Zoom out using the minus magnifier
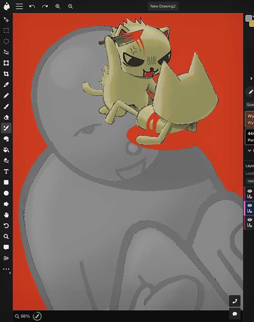This screenshot has width=254, height=322. 70,6
